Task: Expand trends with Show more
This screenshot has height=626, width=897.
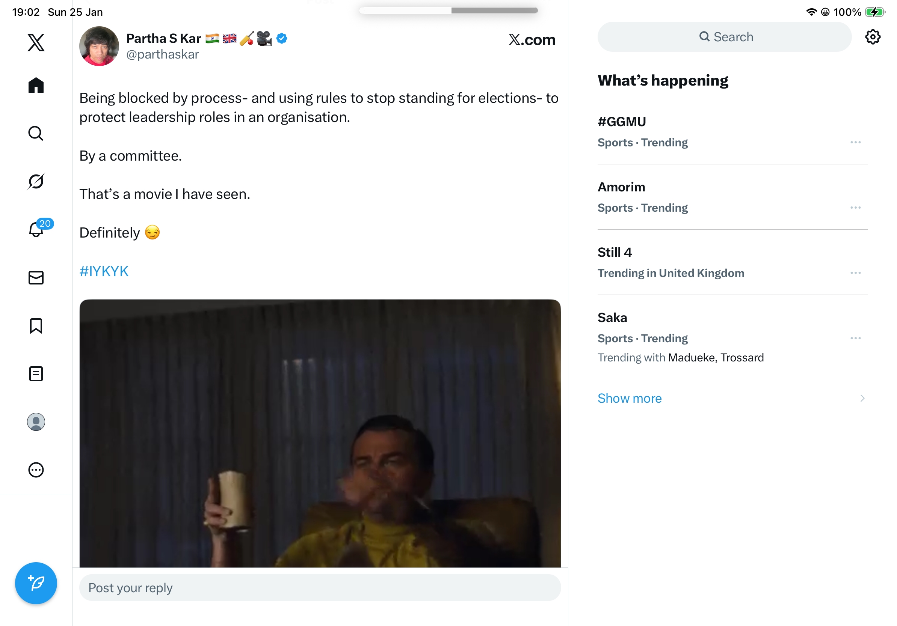Action: point(630,398)
